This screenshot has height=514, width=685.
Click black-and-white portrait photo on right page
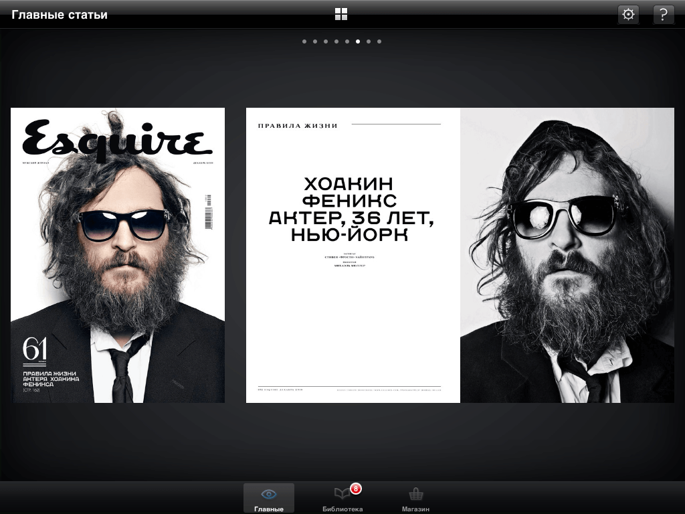[567, 255]
